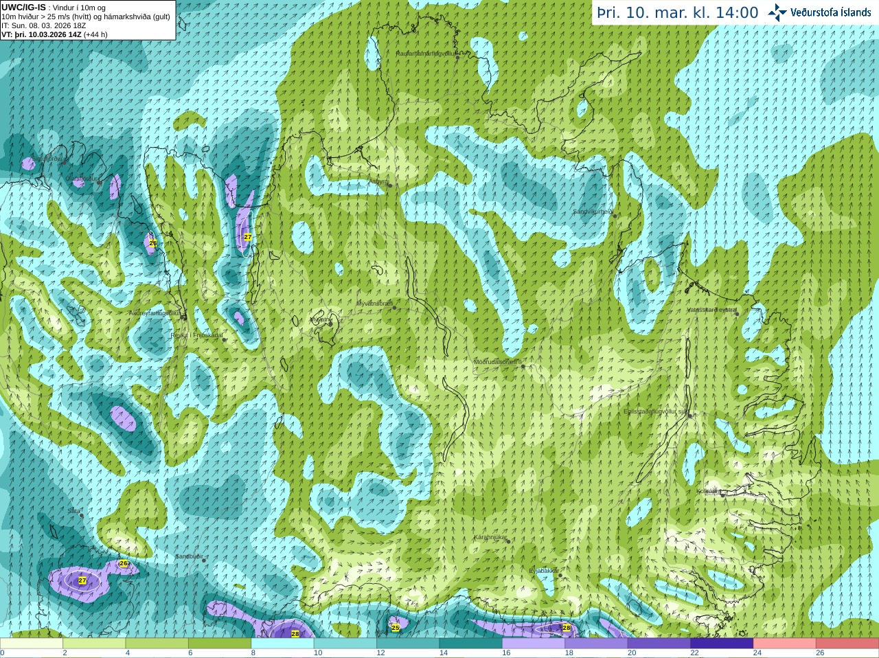Screen dimensions: 879x658
Task: Click the 20–22 m/s violet legend color
Action: pos(659,644)
